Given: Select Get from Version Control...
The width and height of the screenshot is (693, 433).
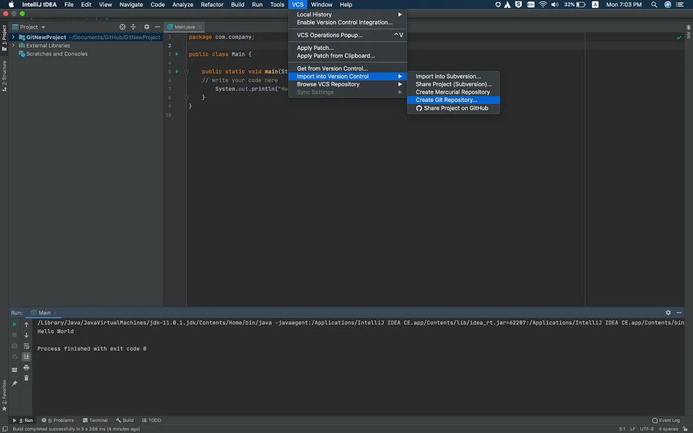Looking at the screenshot, I should coord(347,68).
